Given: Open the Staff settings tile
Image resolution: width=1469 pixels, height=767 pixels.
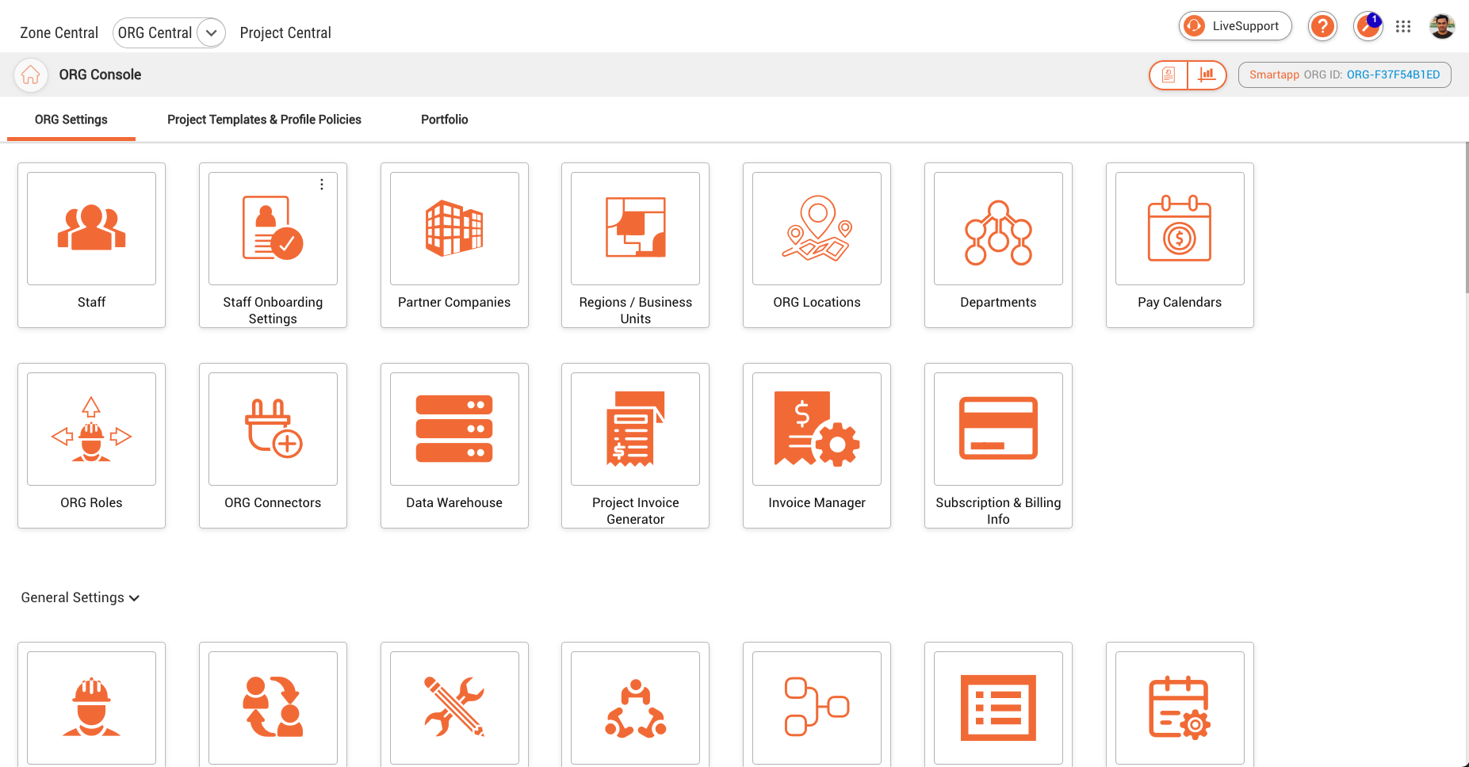Looking at the screenshot, I should pos(91,244).
